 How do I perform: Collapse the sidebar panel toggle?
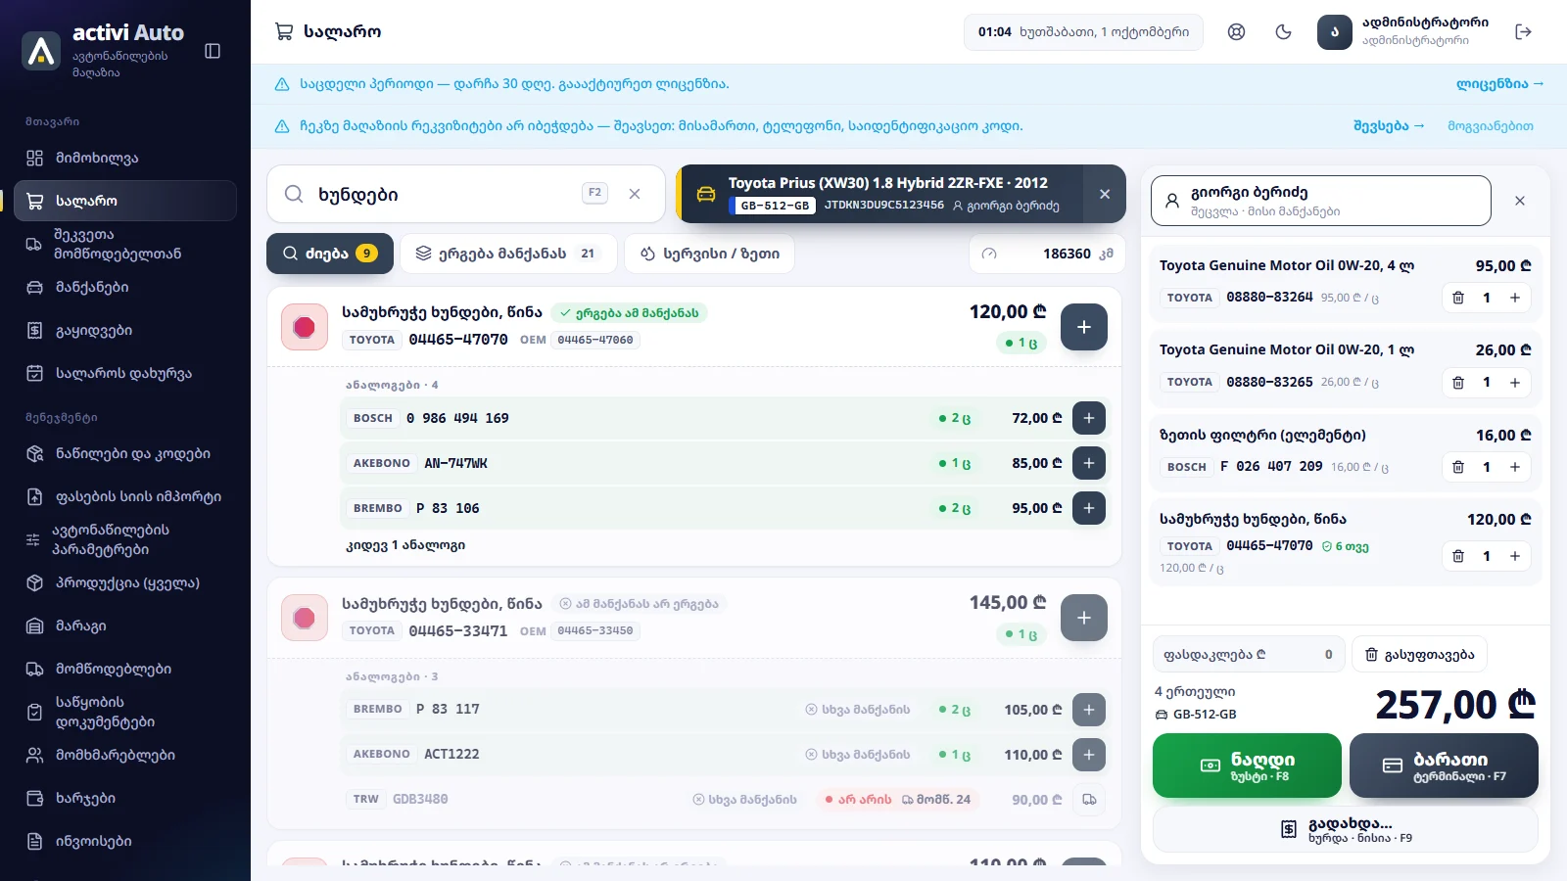coord(213,51)
